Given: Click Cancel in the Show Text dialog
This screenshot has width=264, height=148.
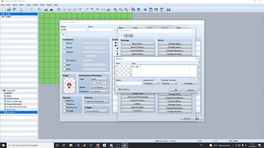Looking at the screenshot, I should pos(191,90).
